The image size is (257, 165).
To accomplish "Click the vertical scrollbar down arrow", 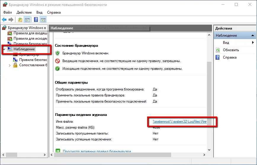I will pyautogui.click(x=210, y=150).
